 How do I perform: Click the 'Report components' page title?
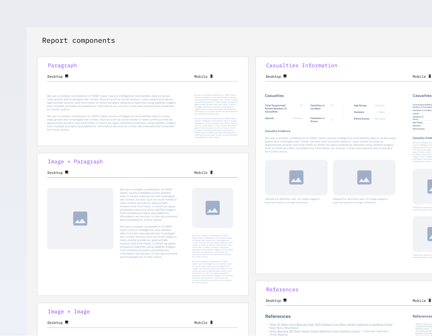[79, 40]
